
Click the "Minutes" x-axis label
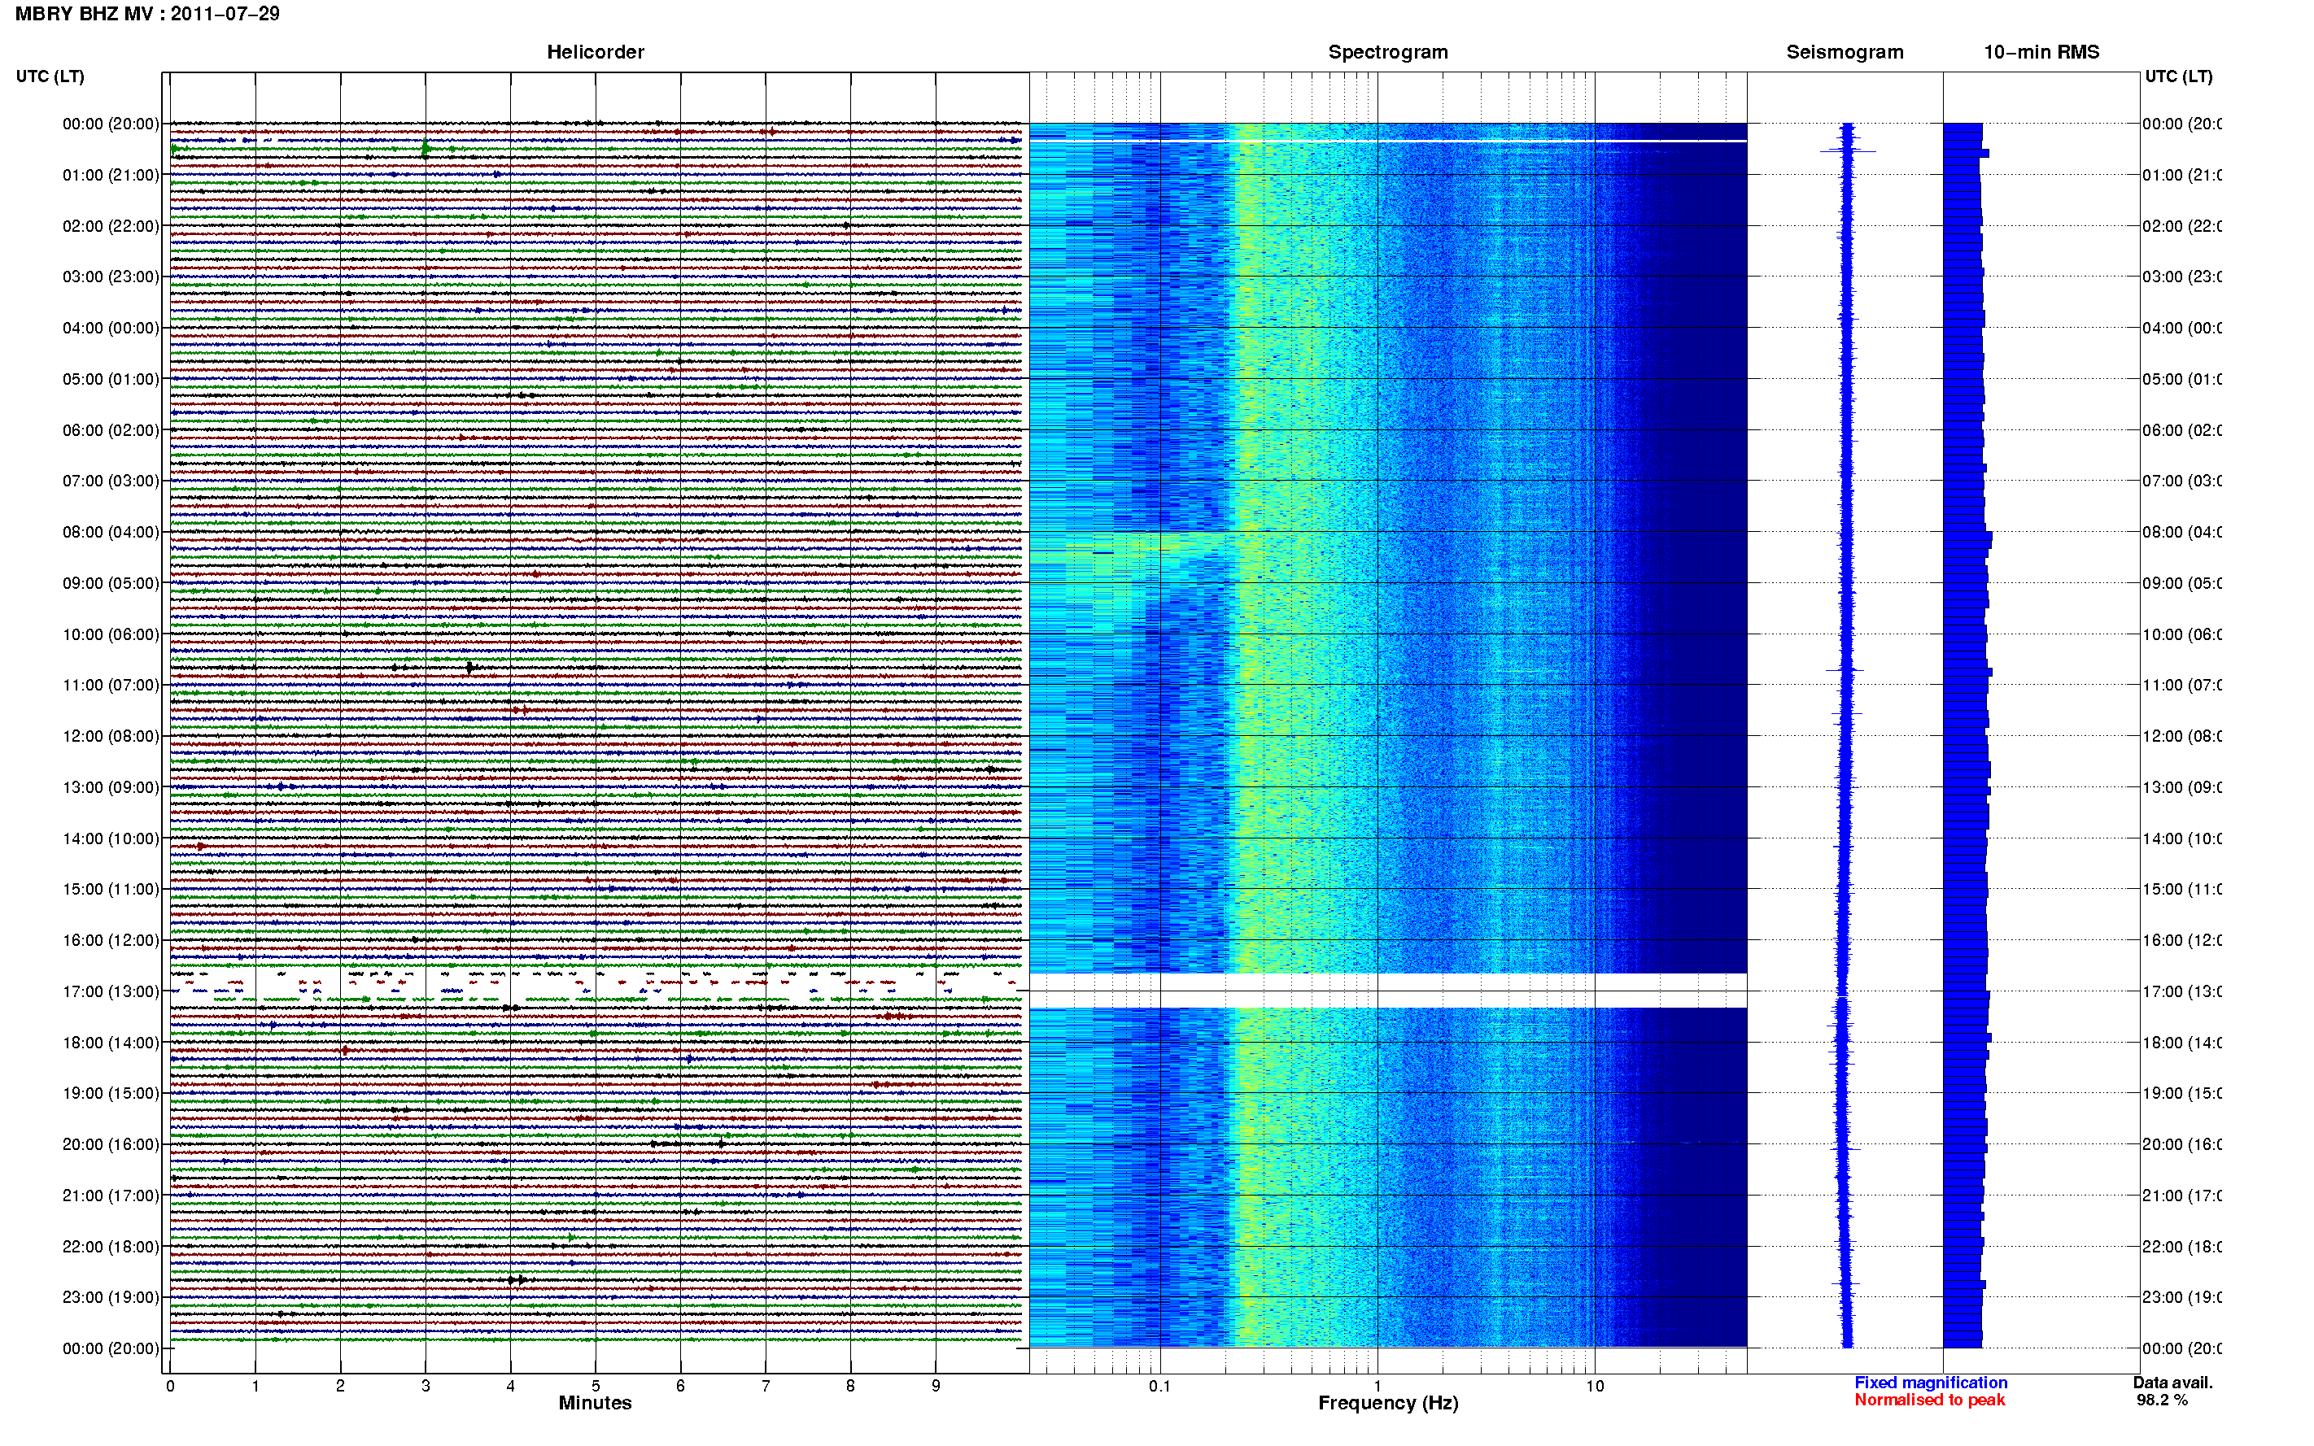pyautogui.click(x=595, y=1403)
